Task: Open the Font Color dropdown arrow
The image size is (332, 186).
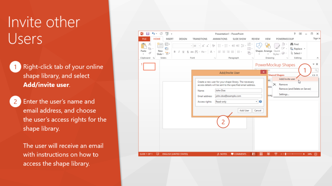Action: (x=214, y=52)
